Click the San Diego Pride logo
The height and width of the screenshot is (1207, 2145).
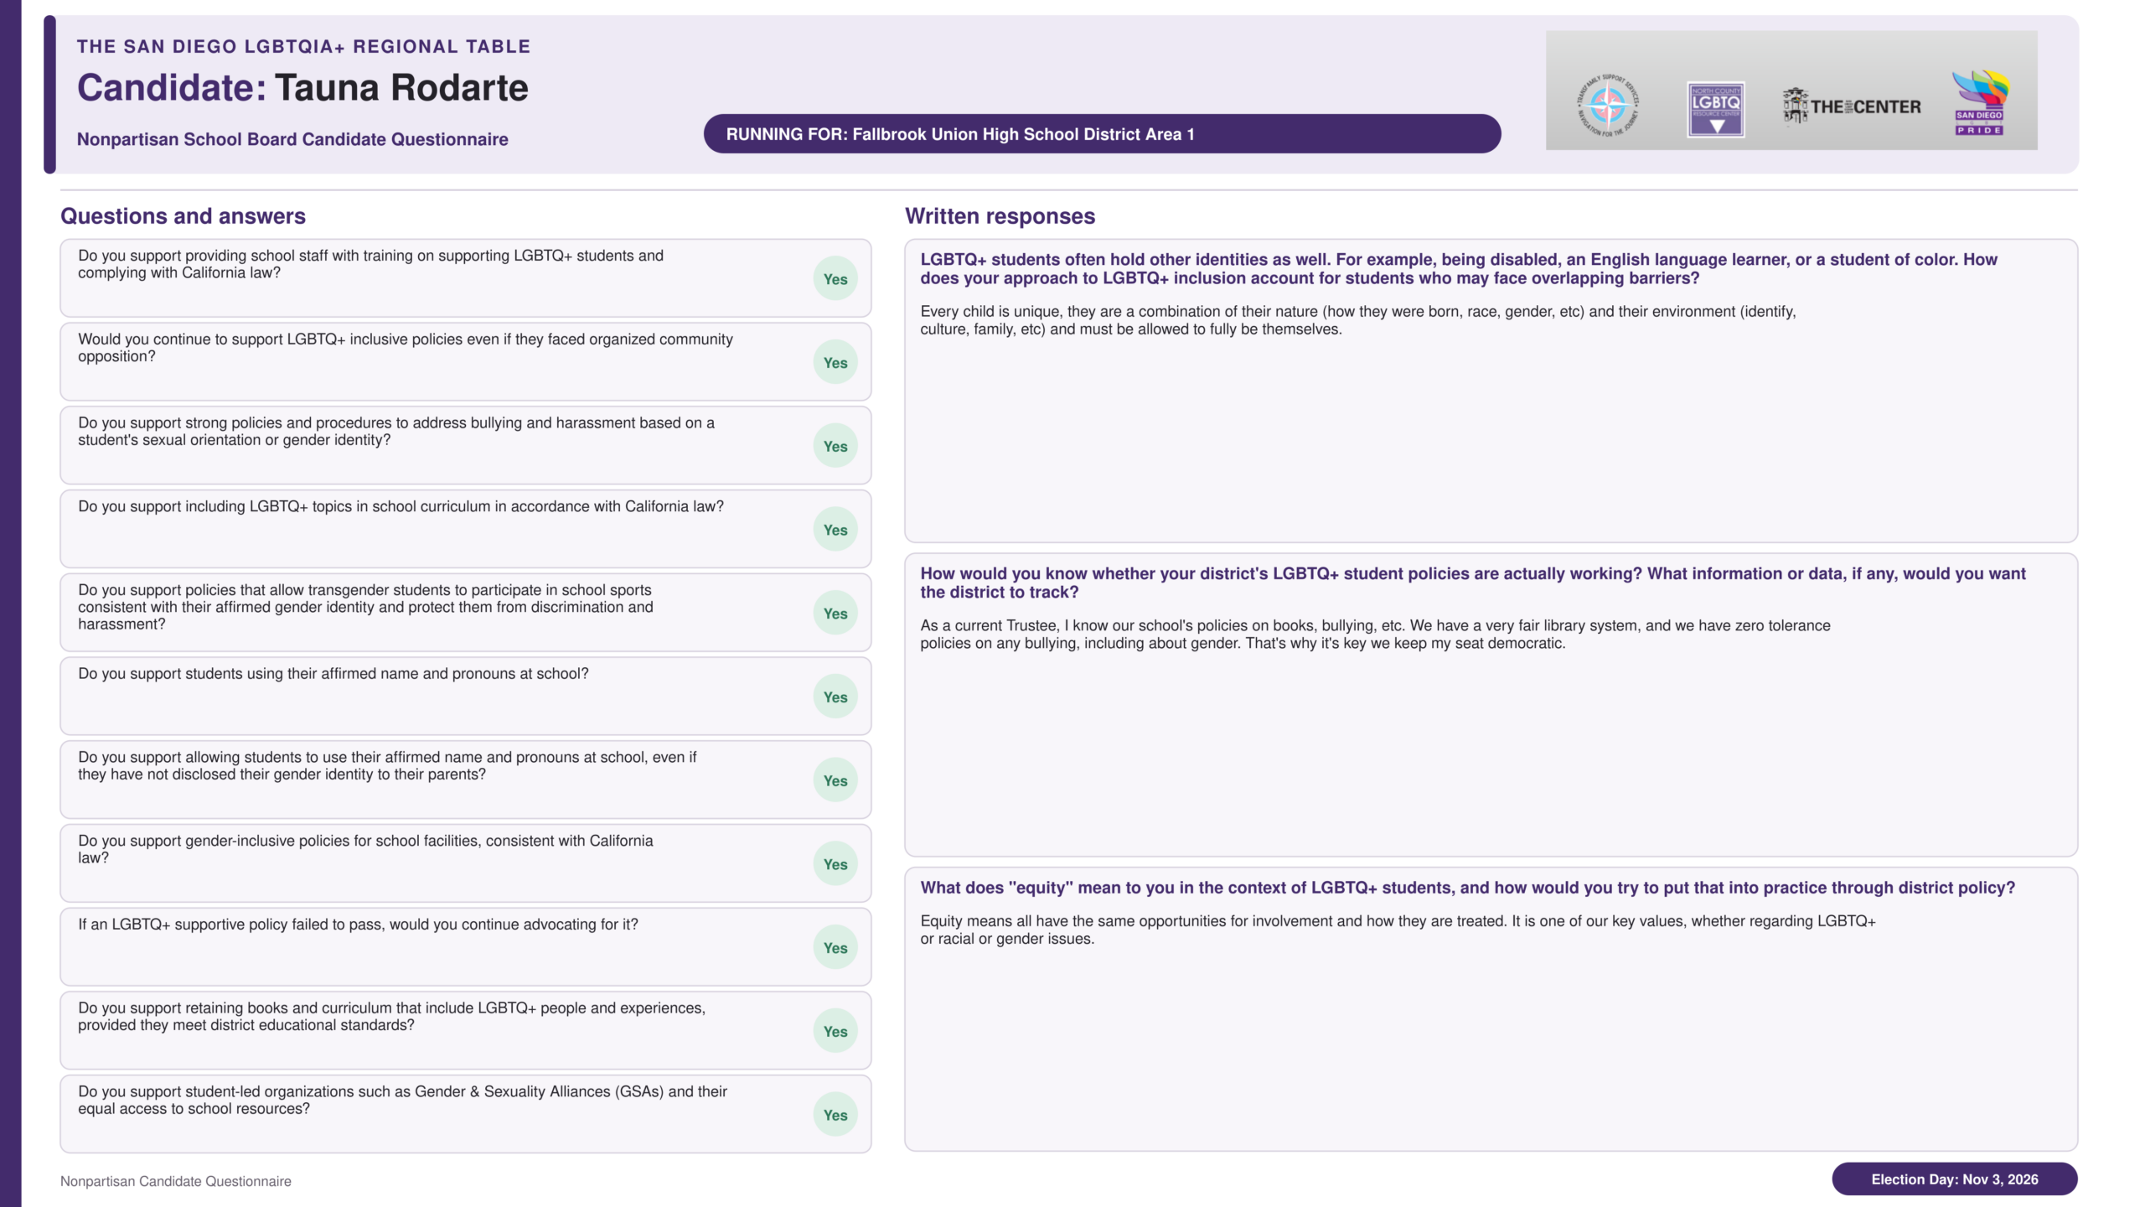(1980, 102)
